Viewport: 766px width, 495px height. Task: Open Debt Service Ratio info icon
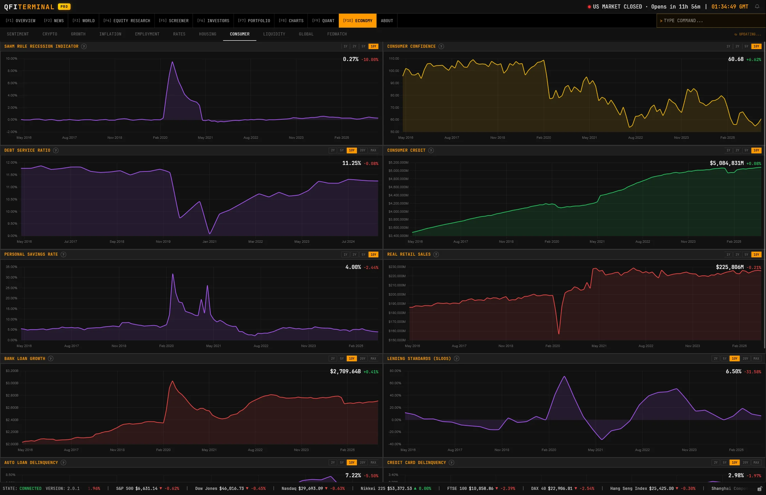(56, 150)
